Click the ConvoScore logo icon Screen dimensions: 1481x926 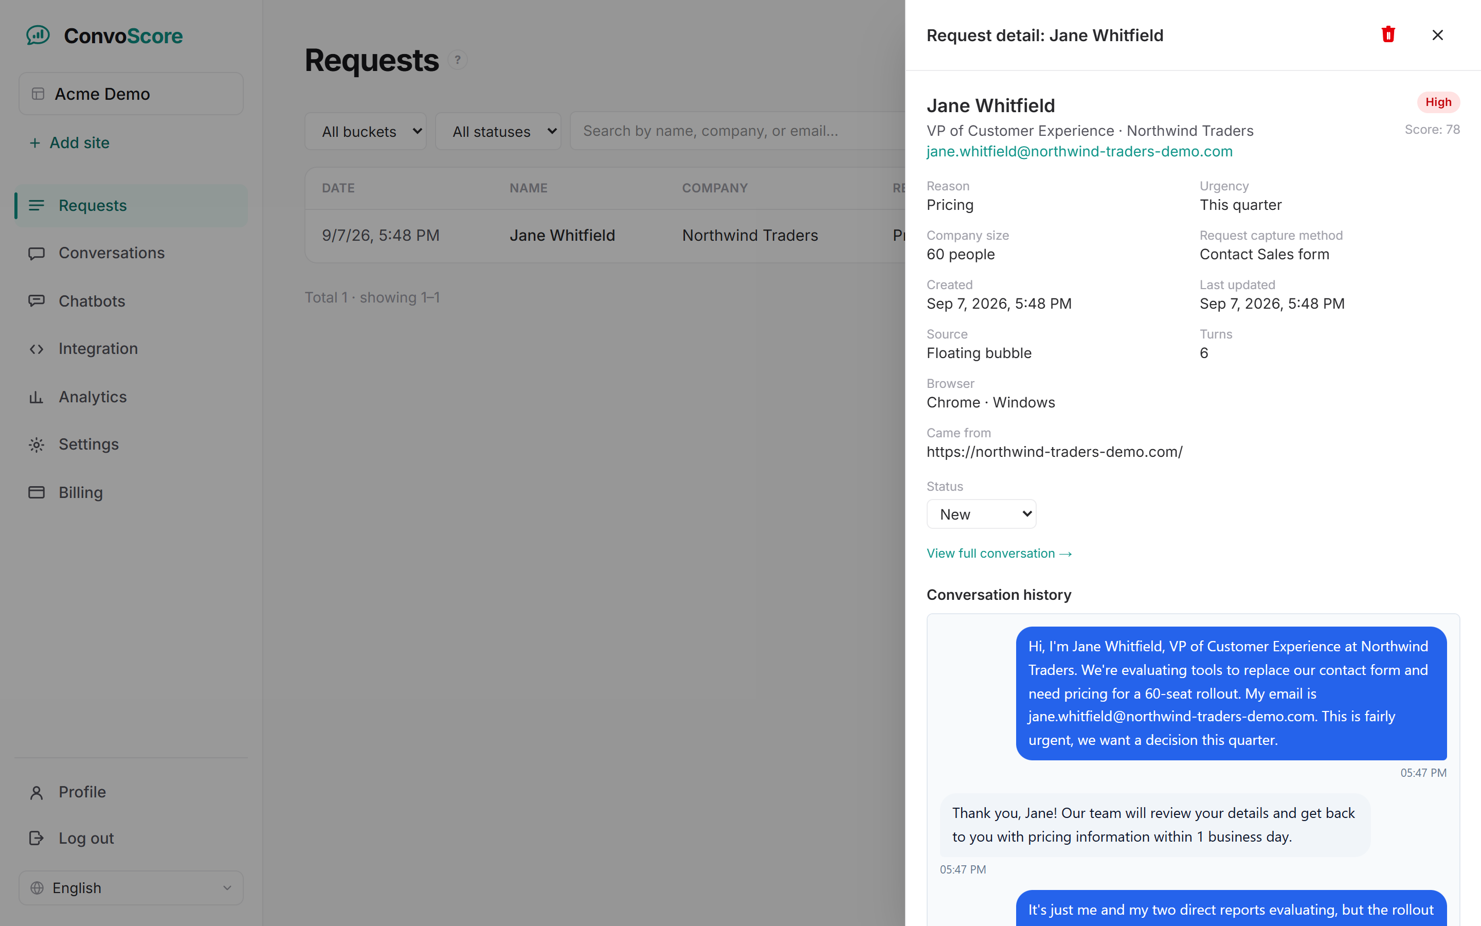(38, 35)
